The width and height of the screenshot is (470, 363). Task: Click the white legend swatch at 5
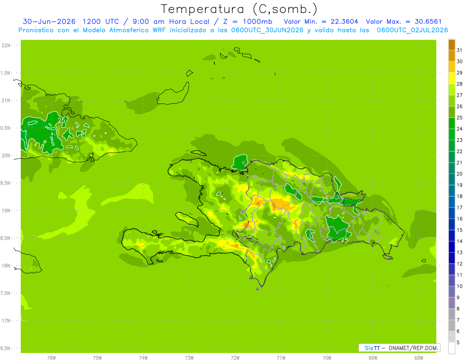pyautogui.click(x=452, y=348)
